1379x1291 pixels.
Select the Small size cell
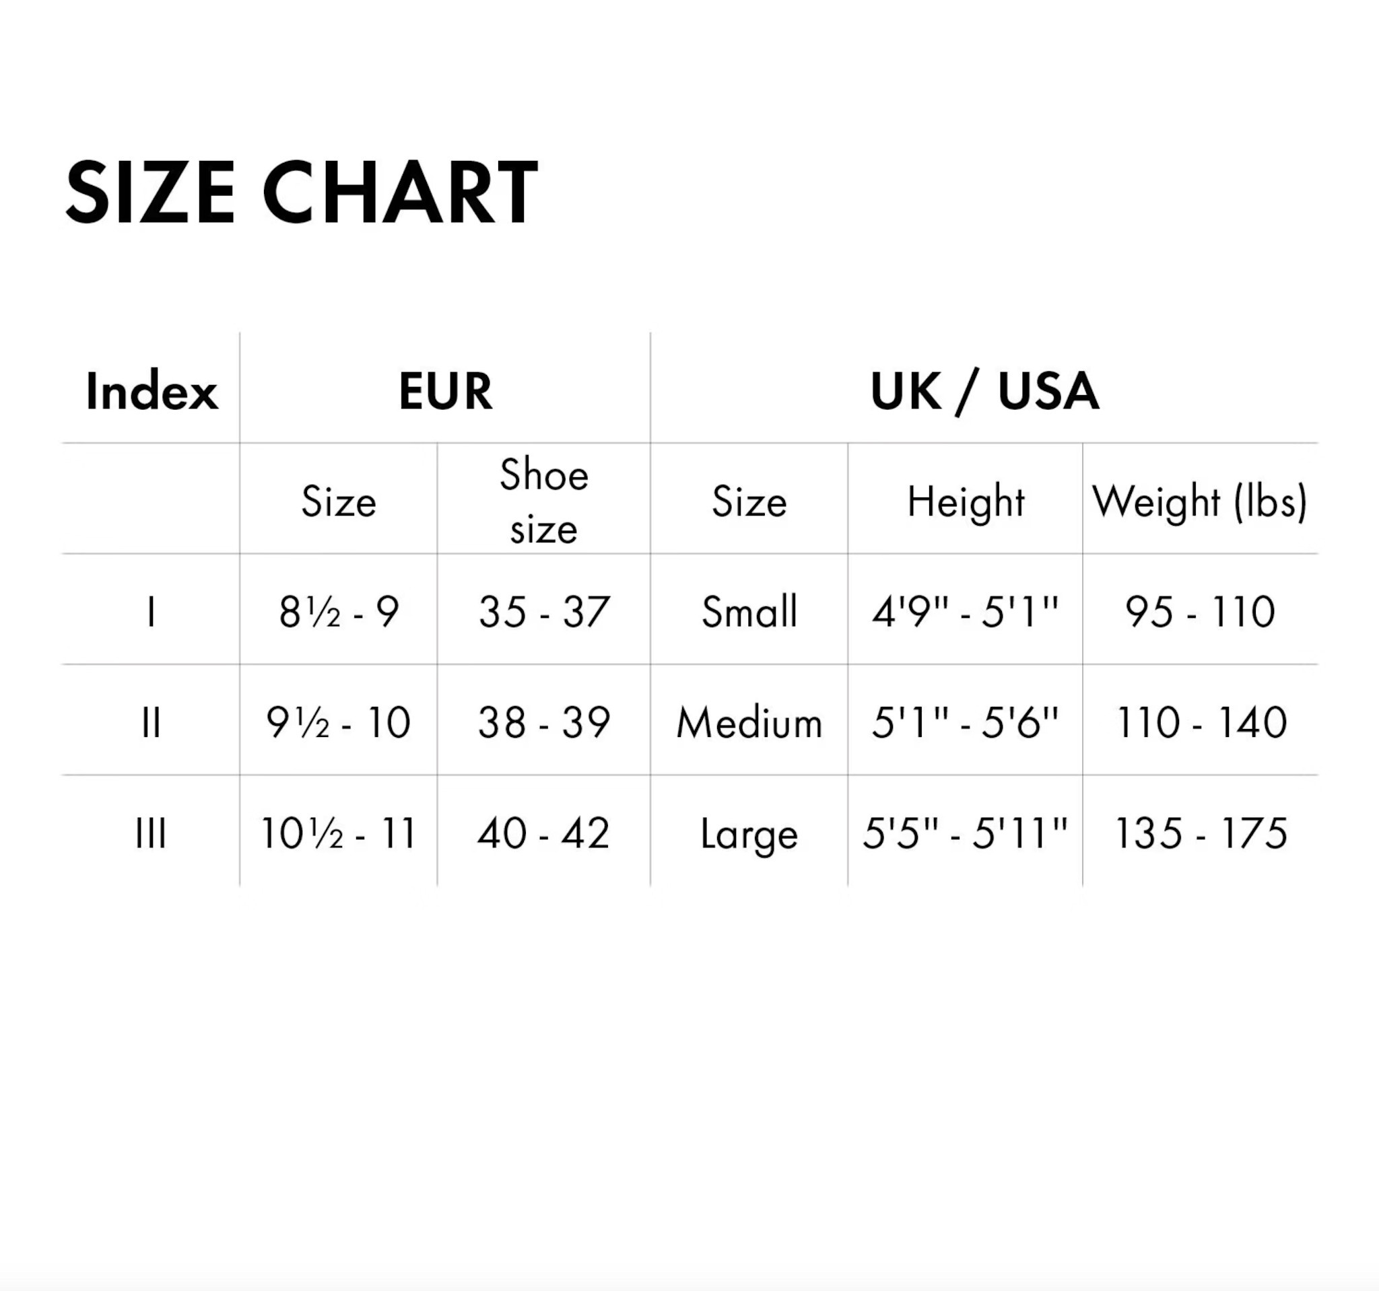click(x=749, y=613)
